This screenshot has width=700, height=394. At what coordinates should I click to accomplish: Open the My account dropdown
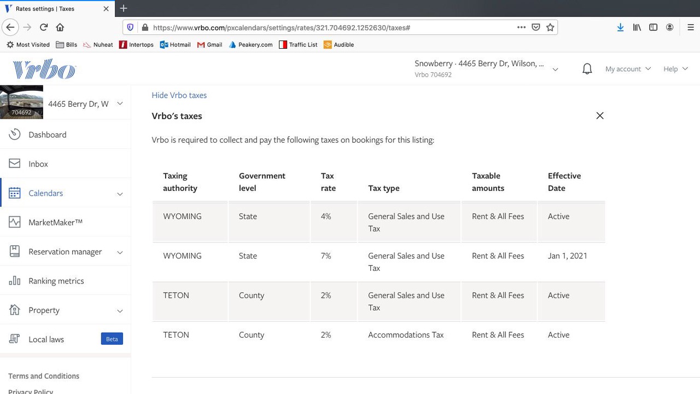click(x=628, y=69)
